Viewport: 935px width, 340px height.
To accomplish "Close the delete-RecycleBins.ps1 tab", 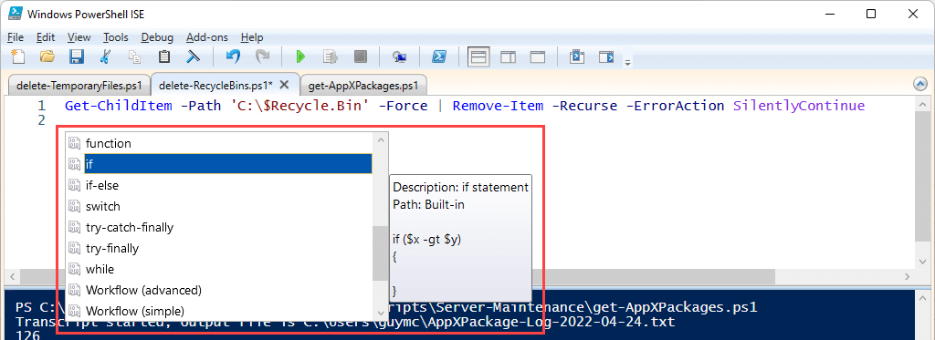I will (x=285, y=85).
